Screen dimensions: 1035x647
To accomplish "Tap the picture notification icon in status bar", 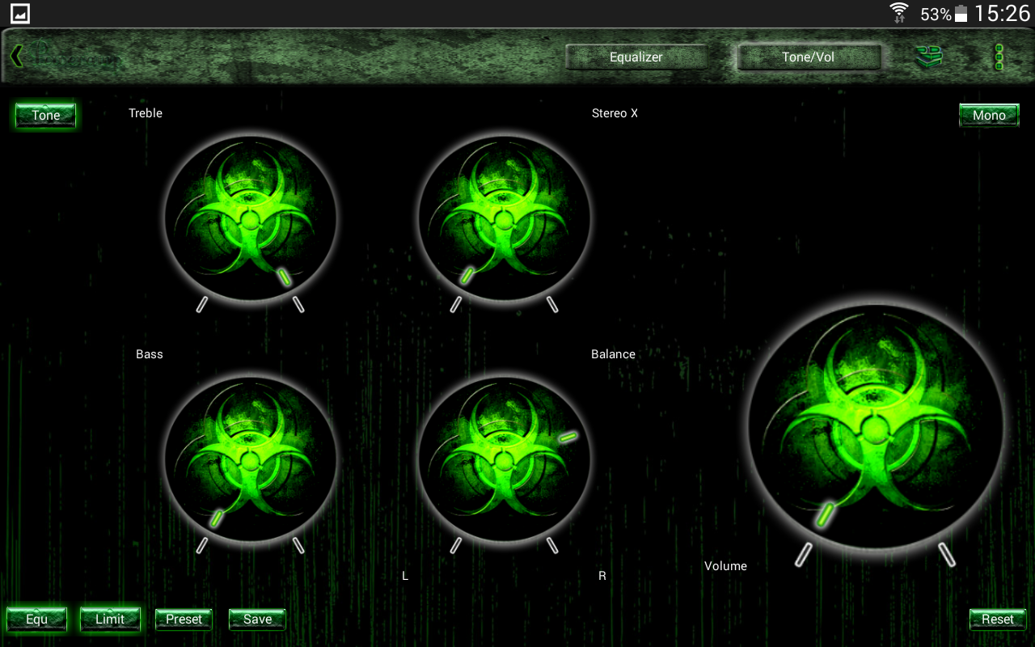I will pyautogui.click(x=20, y=14).
